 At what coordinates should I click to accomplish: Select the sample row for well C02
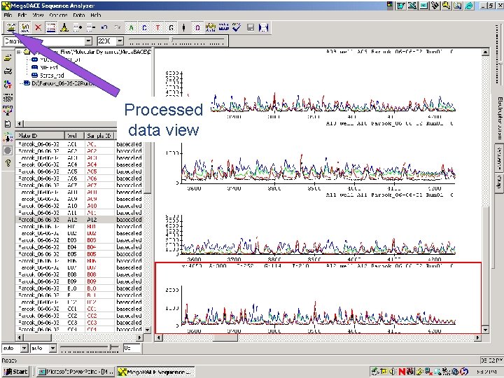(x=79, y=316)
